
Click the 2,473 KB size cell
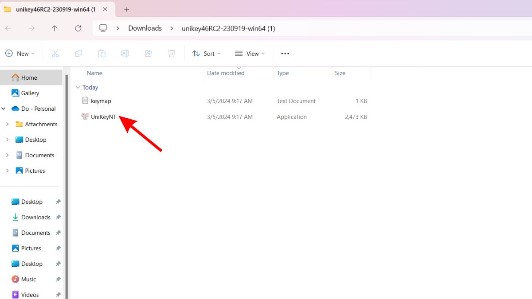356,117
